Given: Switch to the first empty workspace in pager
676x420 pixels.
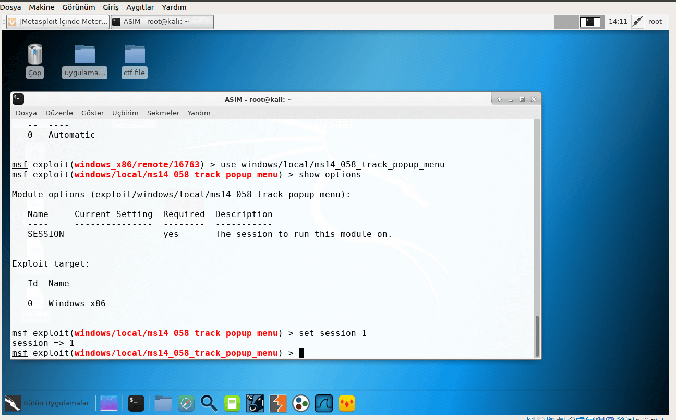Looking at the screenshot, I should click(566, 21).
